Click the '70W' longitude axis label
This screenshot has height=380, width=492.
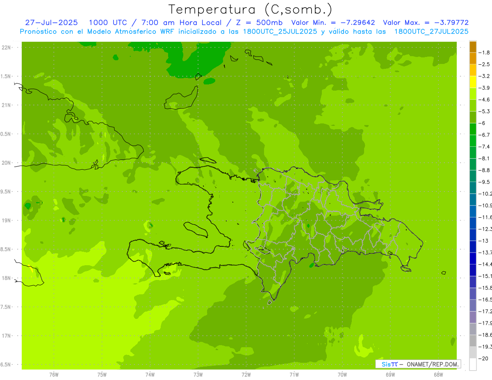coord(342,375)
